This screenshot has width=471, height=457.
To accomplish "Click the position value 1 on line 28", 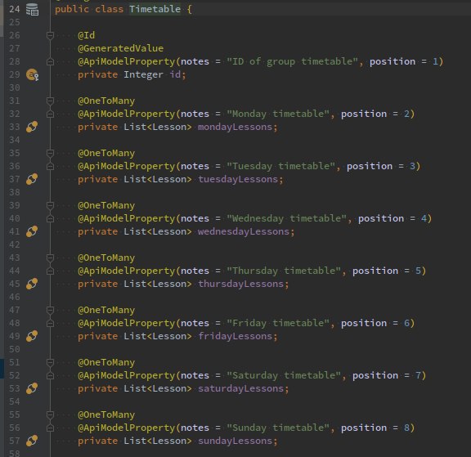I will (435, 61).
